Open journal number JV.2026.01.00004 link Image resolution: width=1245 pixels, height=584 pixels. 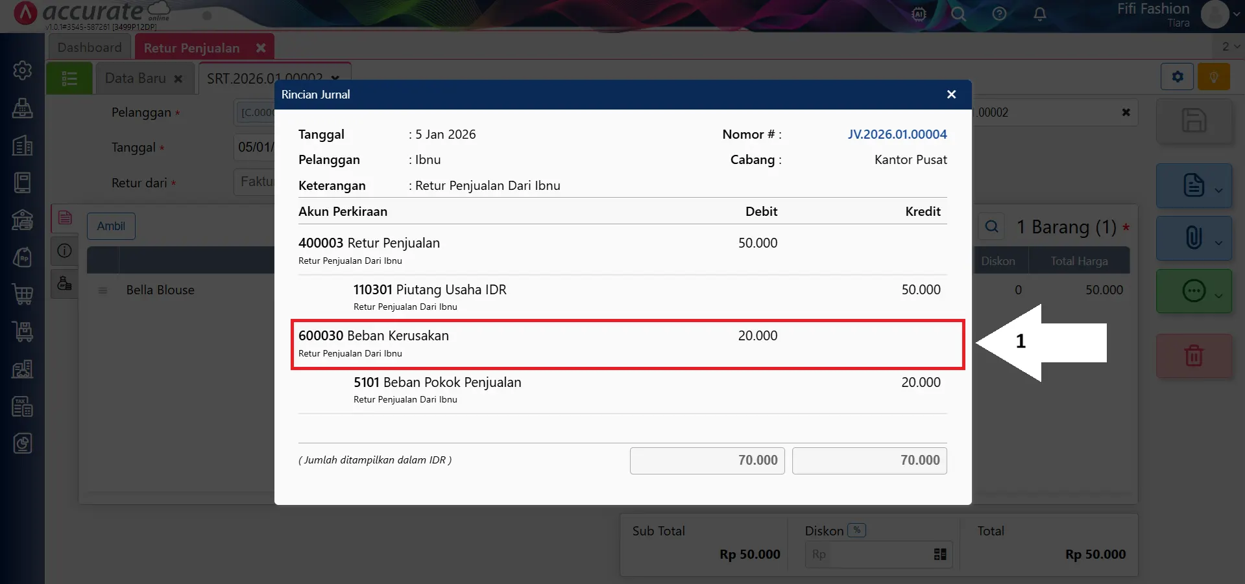(x=897, y=134)
